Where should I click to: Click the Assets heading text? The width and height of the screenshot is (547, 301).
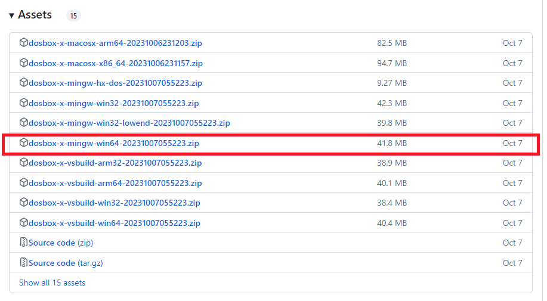click(35, 15)
